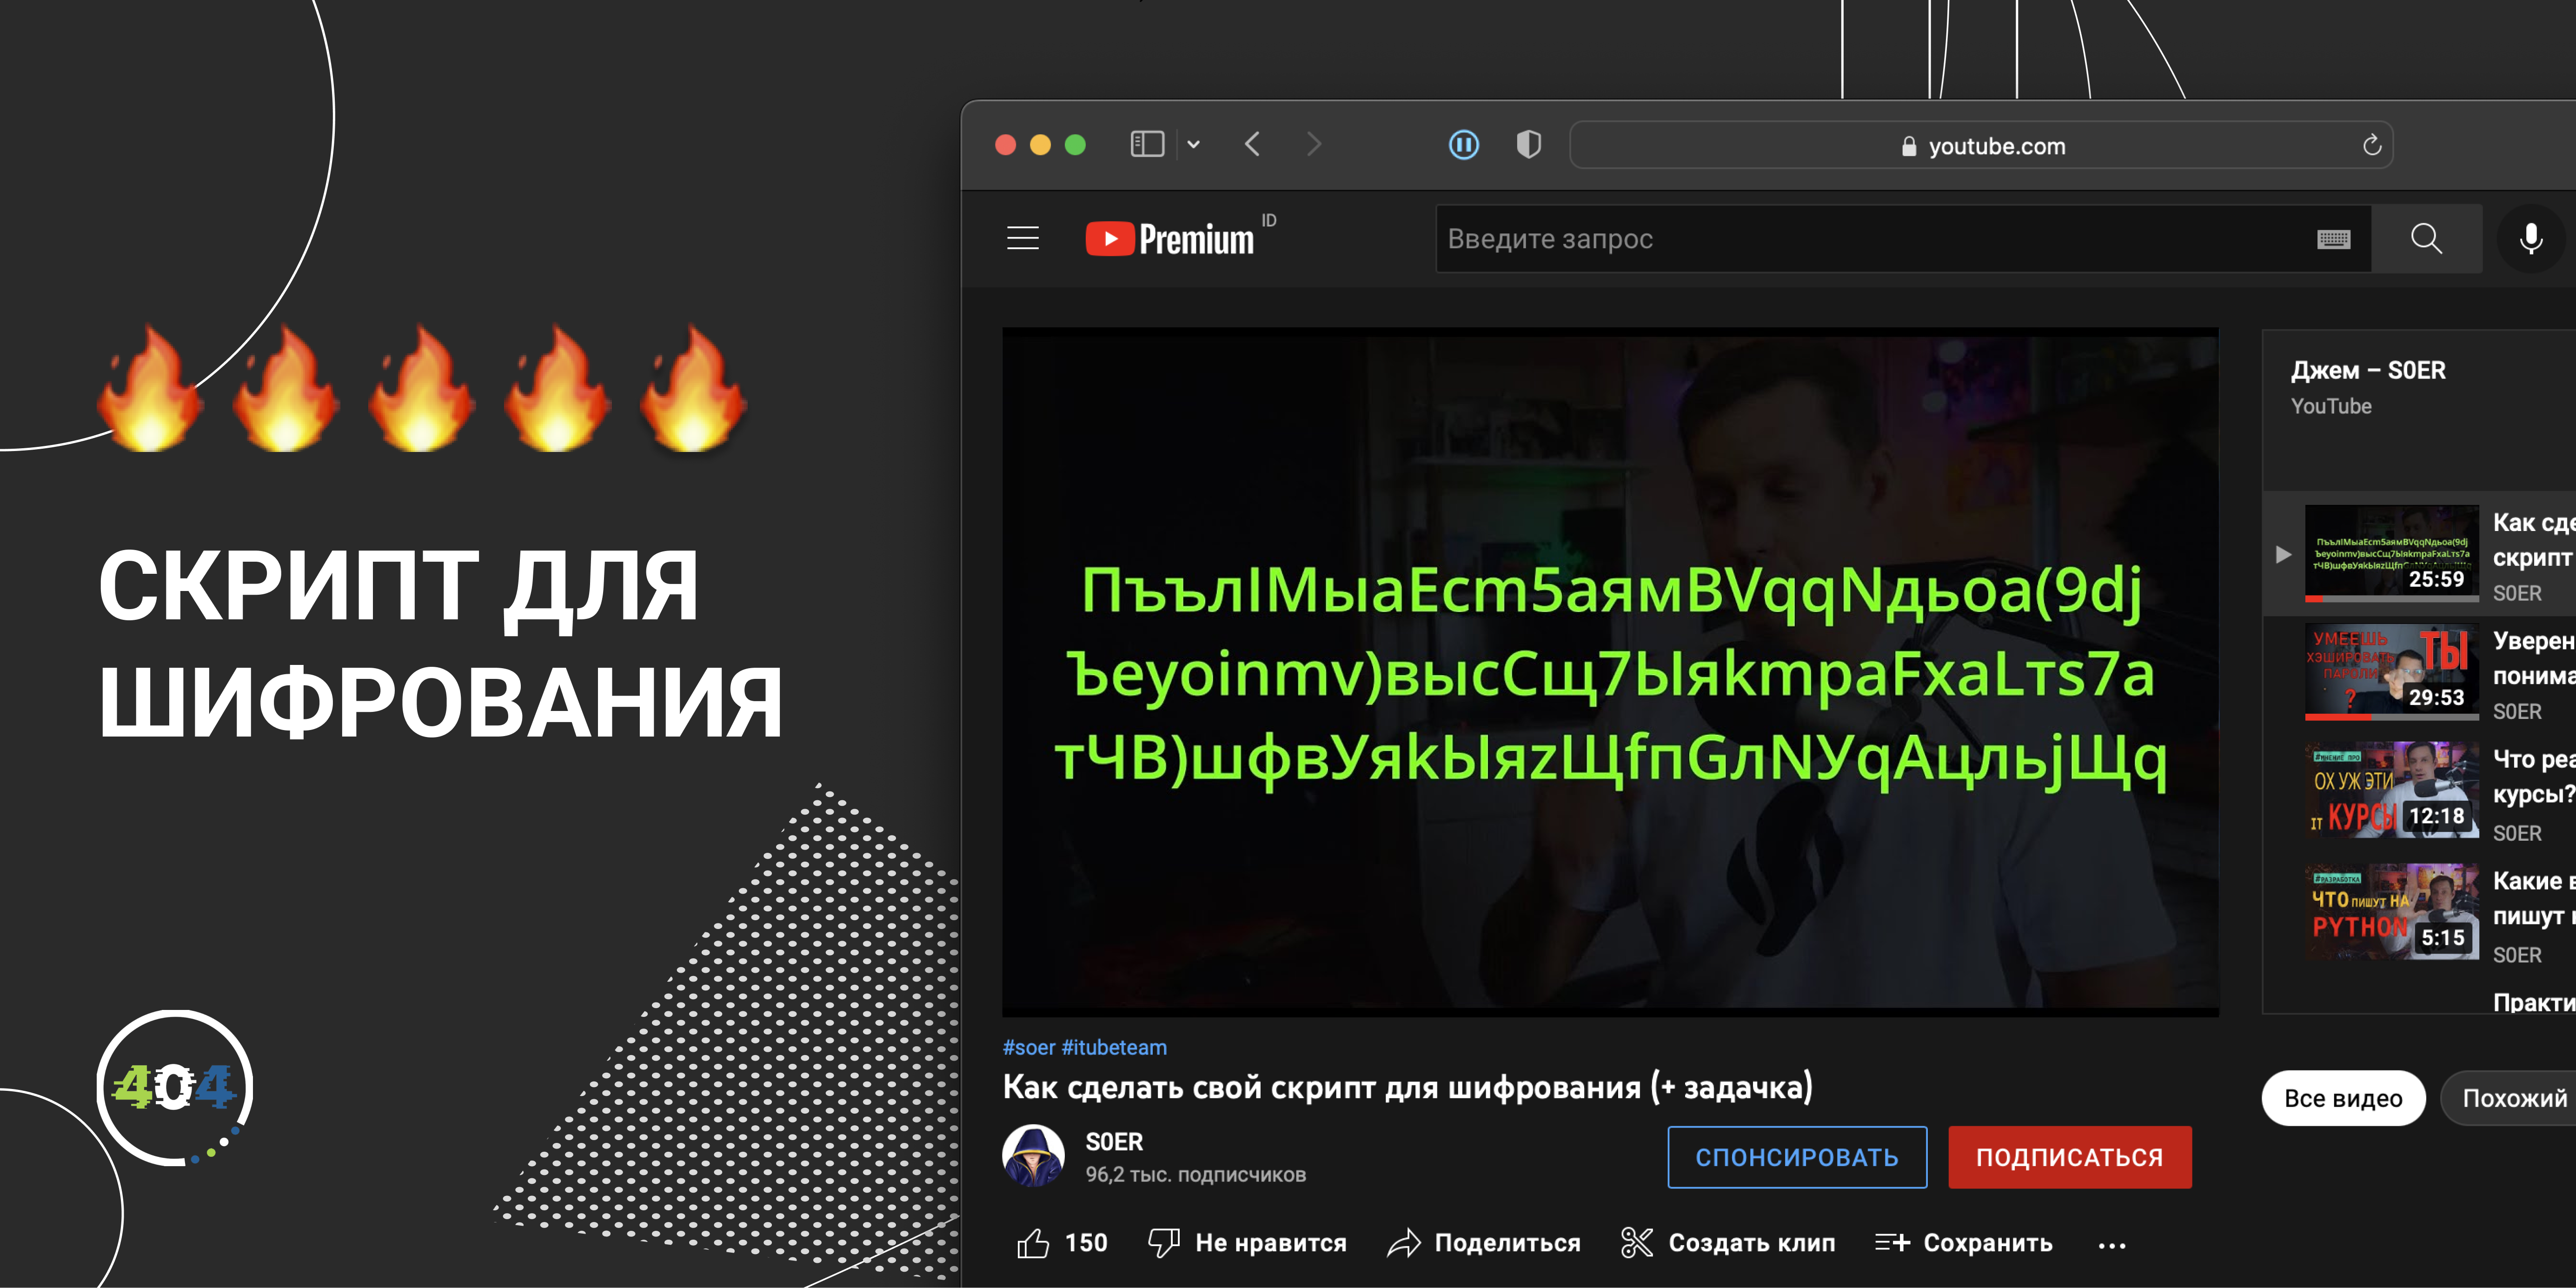
Task: Open the YouTube hamburger menu
Action: [x=1022, y=238]
